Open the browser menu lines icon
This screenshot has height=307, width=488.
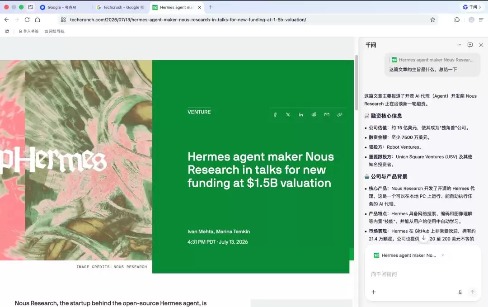click(x=481, y=19)
